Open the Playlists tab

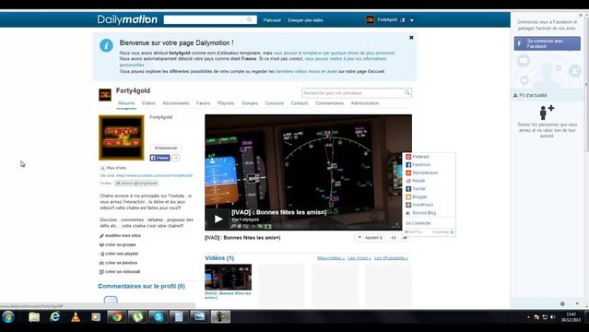click(226, 103)
